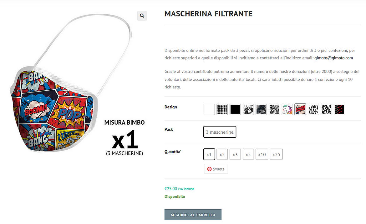The height and width of the screenshot is (224, 366).
Task: Clear selections with the Svuota button
Action: (216, 169)
